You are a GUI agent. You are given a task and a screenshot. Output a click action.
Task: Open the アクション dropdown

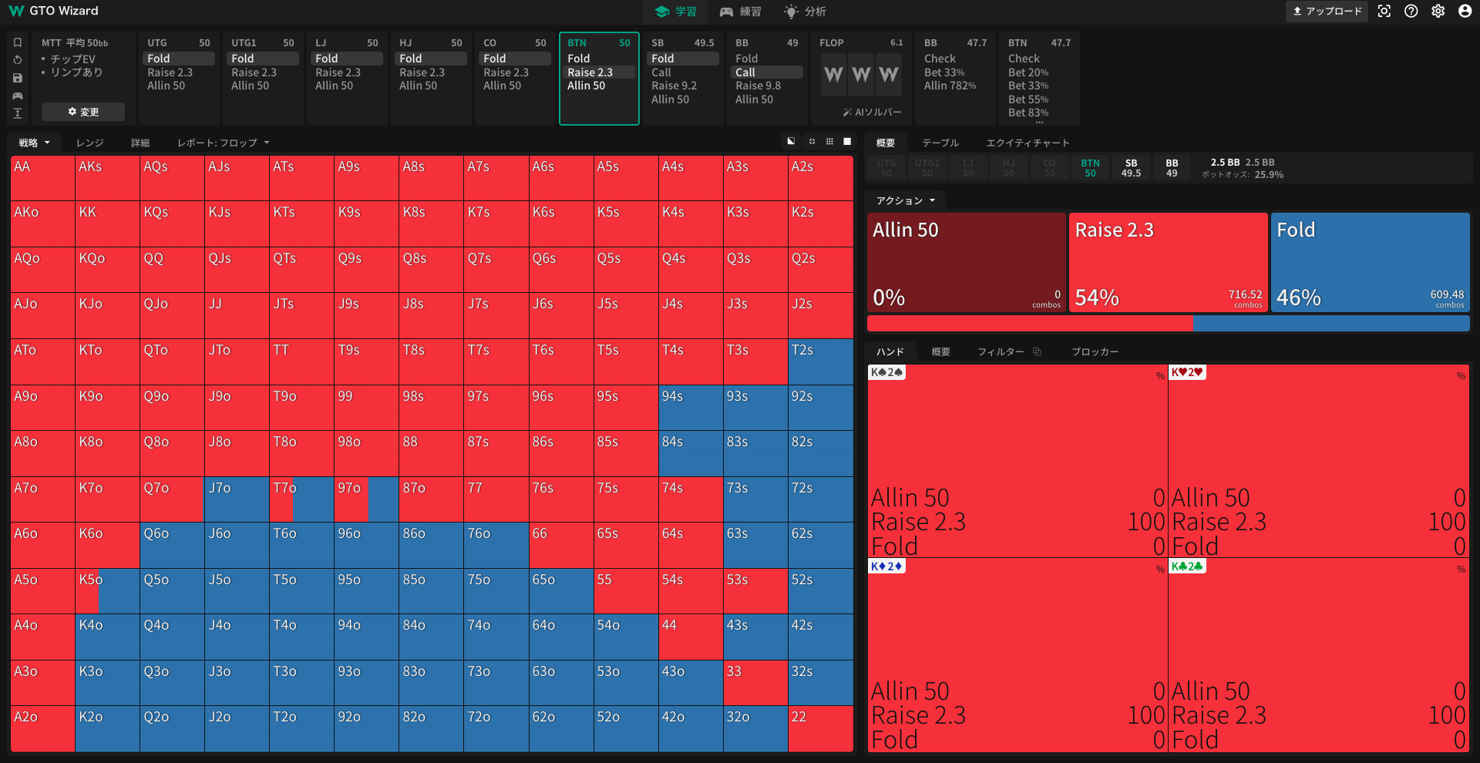click(x=905, y=200)
